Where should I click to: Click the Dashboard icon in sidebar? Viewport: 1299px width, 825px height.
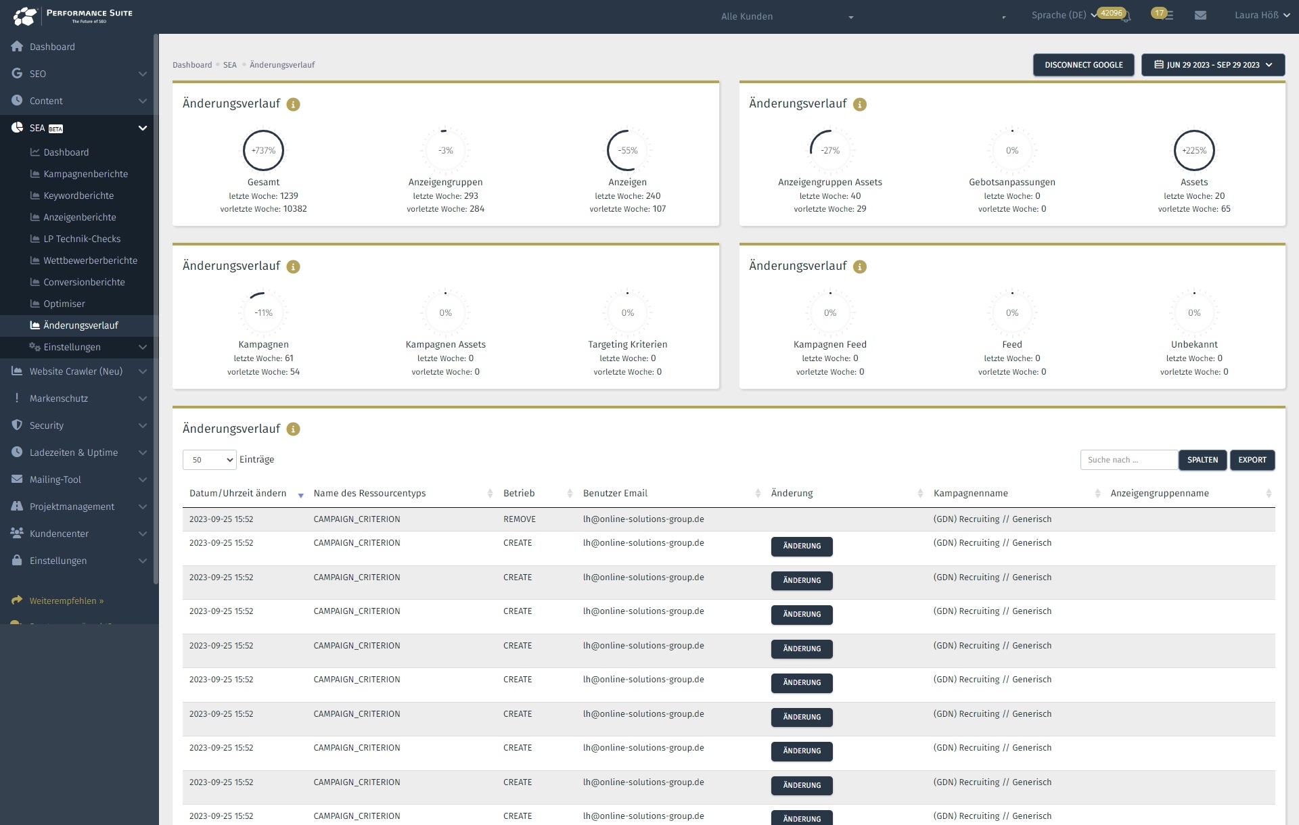click(x=17, y=47)
